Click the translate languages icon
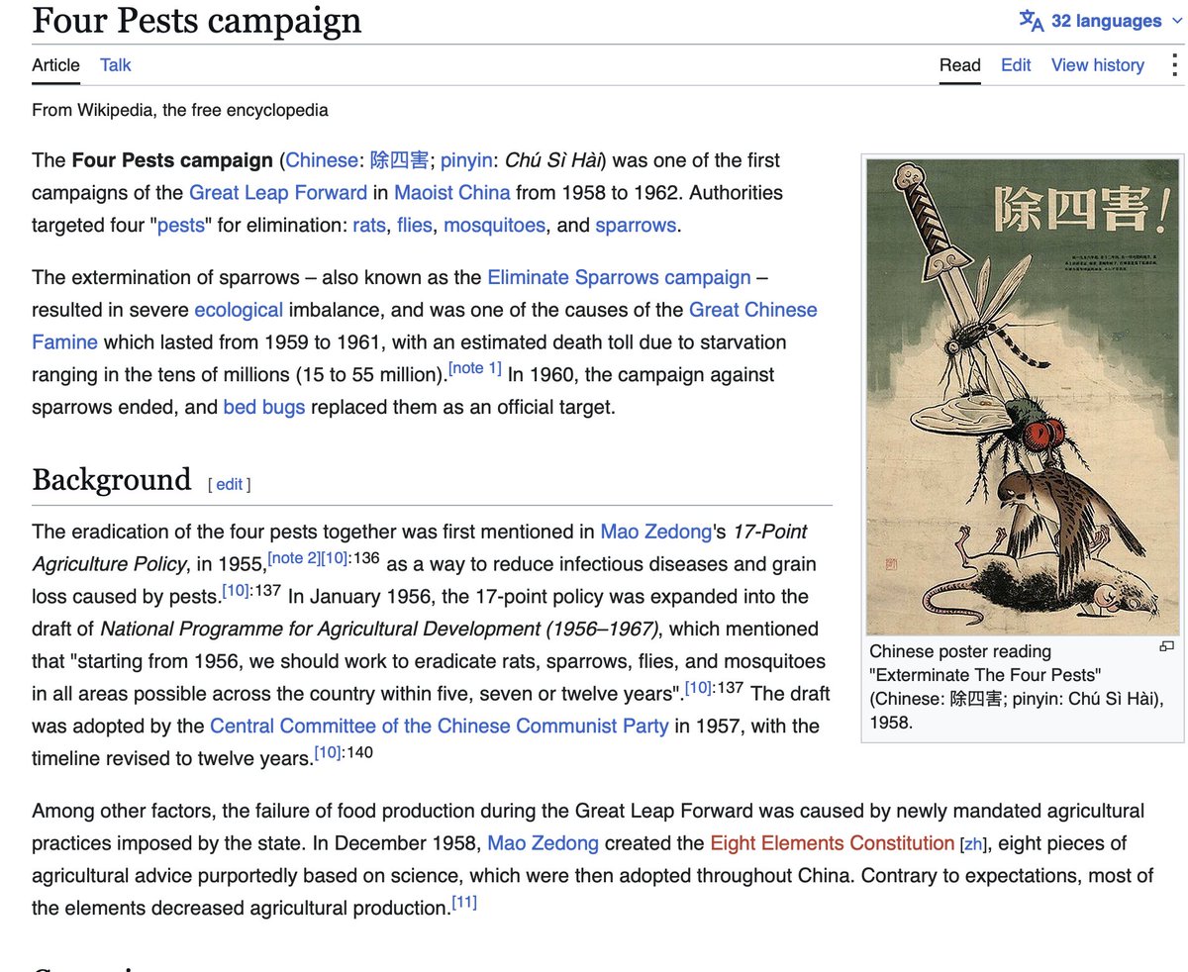This screenshot has width=1188, height=972. click(x=1032, y=21)
